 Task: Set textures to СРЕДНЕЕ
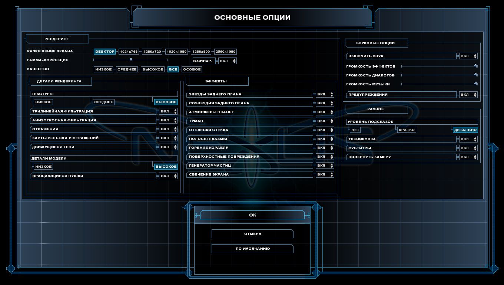coord(103,102)
